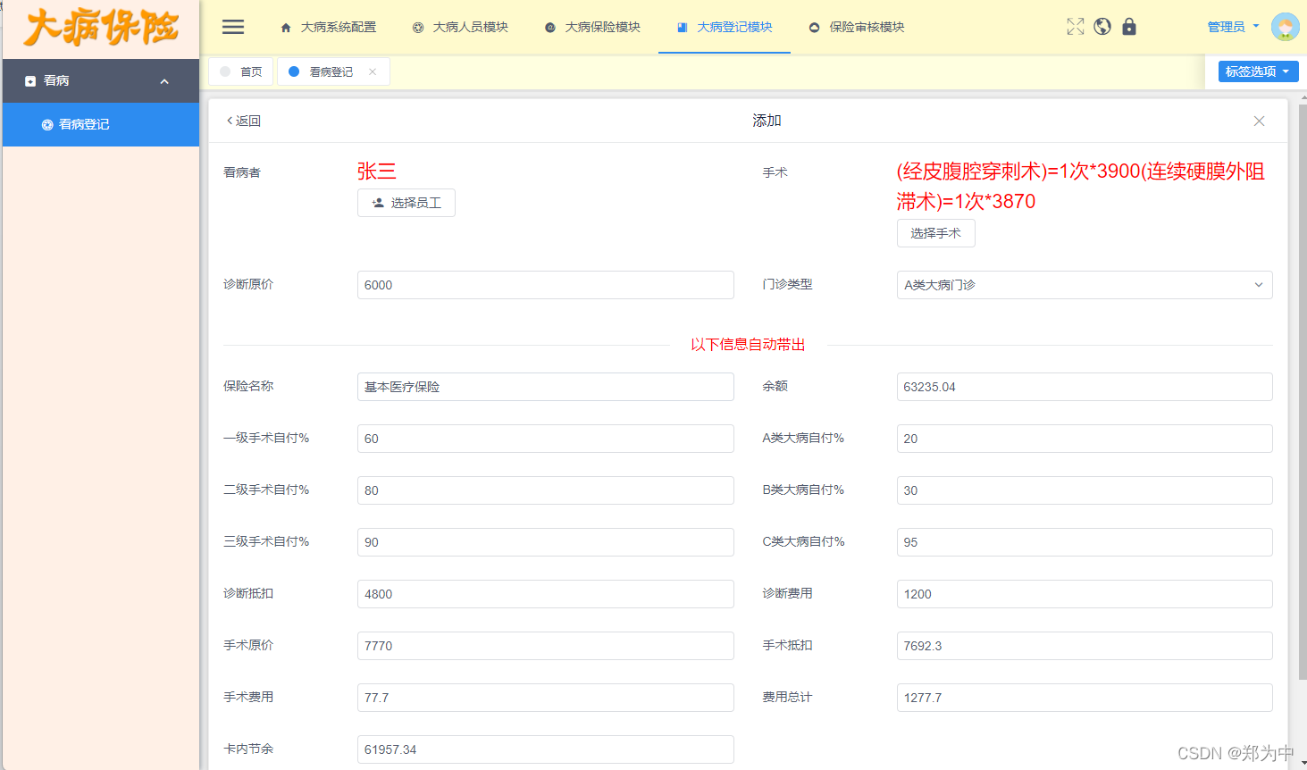Close the 看病登记 tab
The width and height of the screenshot is (1307, 770).
click(x=373, y=71)
